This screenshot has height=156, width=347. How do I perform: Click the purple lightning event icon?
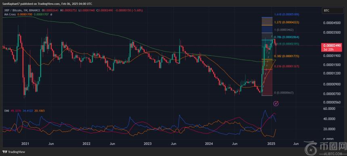[x=276, y=103]
